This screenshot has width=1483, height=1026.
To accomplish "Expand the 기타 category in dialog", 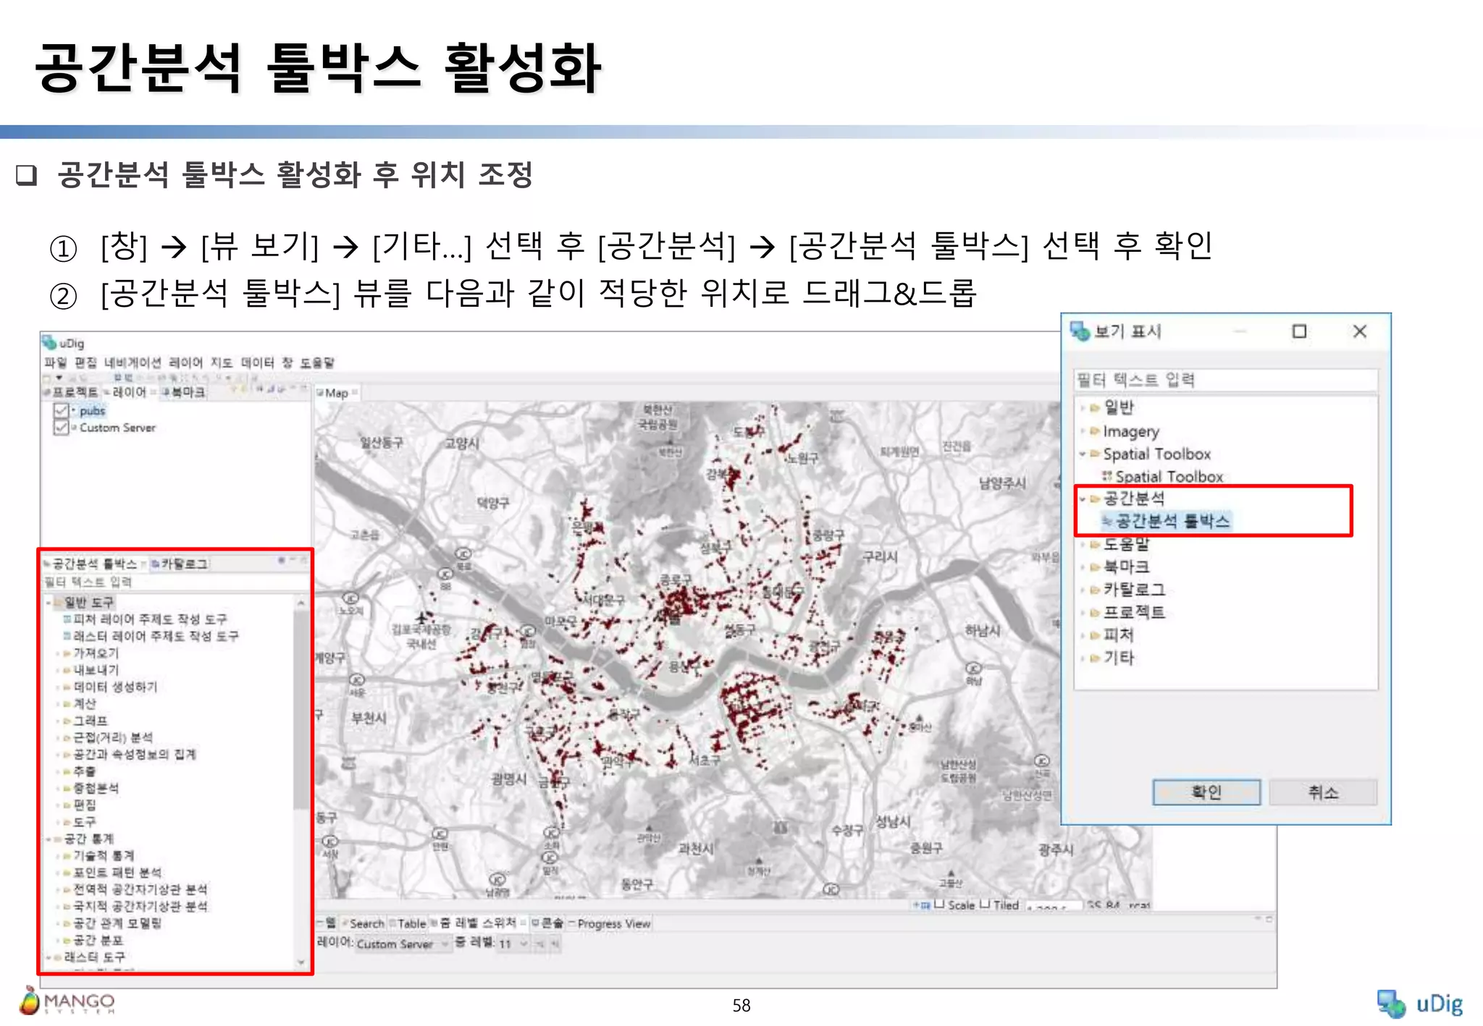I will click(1083, 658).
